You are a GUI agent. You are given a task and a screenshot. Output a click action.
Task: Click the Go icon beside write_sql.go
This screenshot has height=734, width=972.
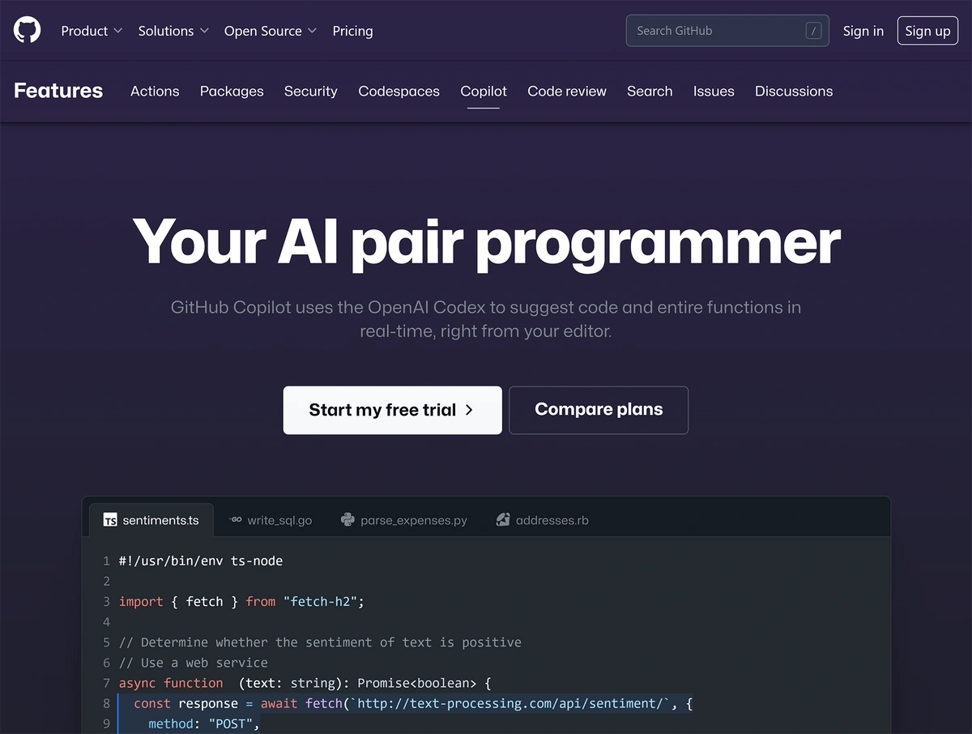236,520
